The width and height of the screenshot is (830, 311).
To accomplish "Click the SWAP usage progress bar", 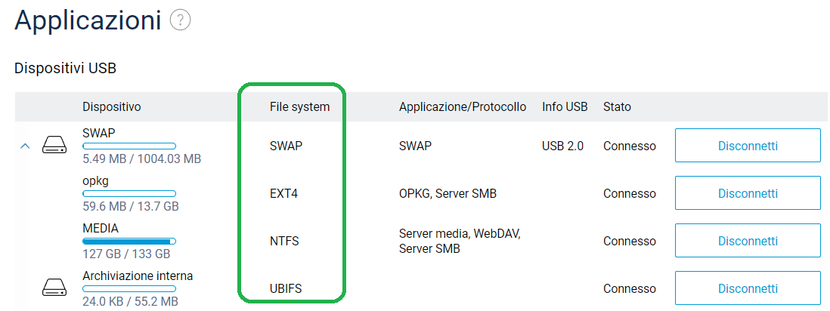I will [x=129, y=146].
